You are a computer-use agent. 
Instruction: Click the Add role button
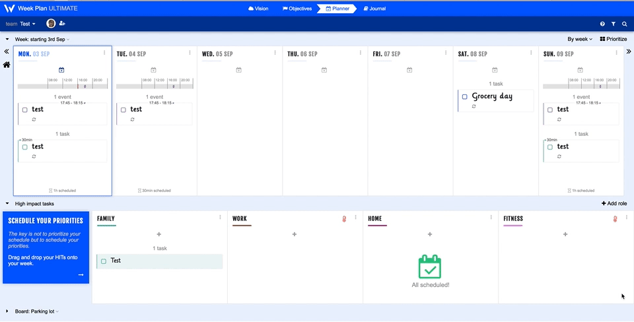coord(614,204)
